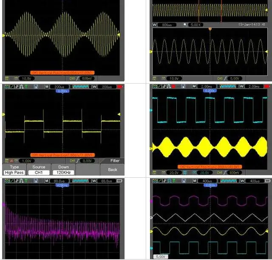272x260 pixels.
Task: Click 800mV trigger on AM burst waveform screen
Action: pos(87,78)
